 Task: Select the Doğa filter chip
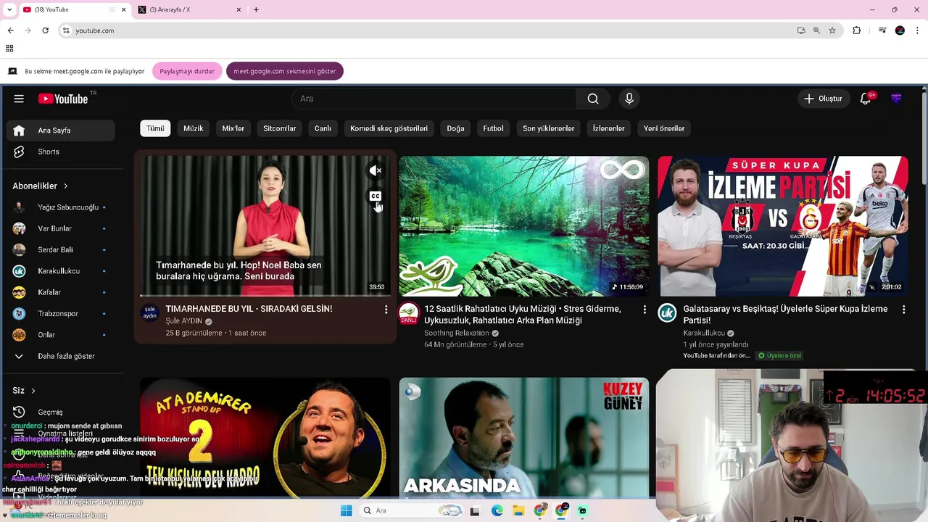point(455,128)
